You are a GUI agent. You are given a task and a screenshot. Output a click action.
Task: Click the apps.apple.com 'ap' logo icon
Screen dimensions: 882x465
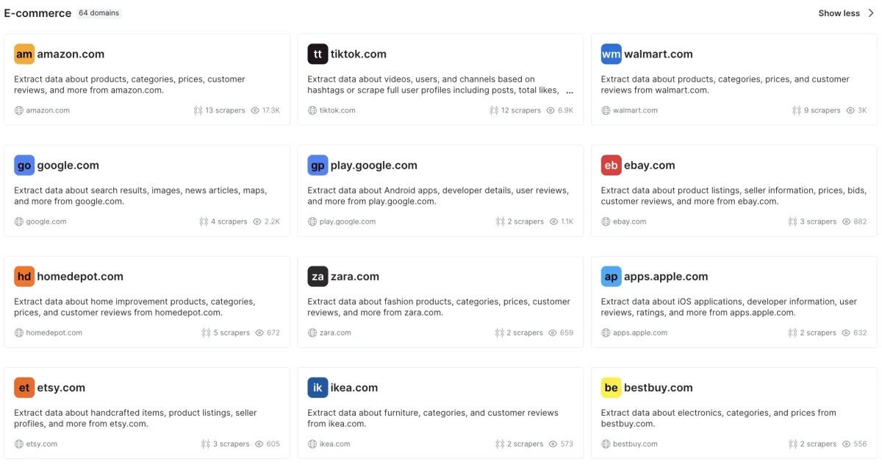(611, 277)
